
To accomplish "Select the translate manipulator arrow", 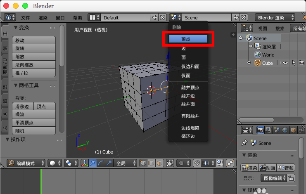I will (x=93, y=163).
